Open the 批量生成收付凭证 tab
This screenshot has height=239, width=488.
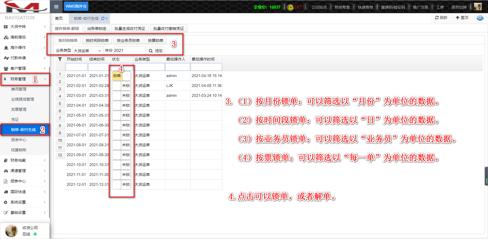tap(130, 28)
